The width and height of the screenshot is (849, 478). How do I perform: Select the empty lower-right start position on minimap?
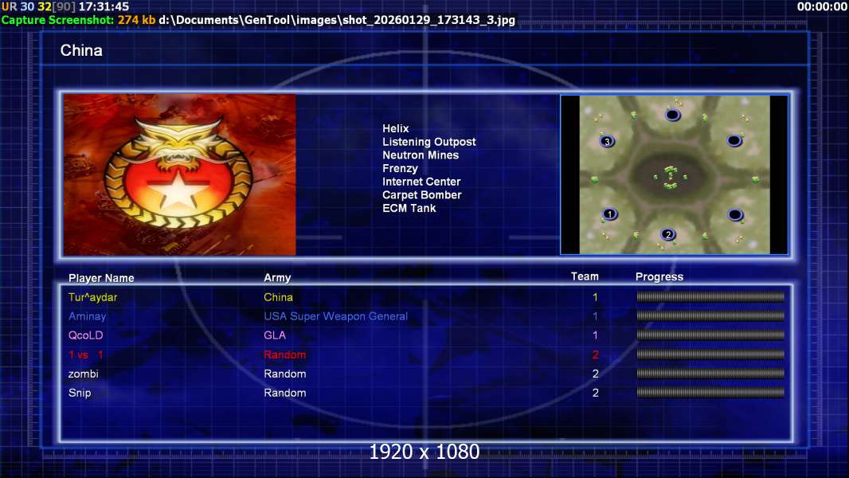[x=735, y=215]
